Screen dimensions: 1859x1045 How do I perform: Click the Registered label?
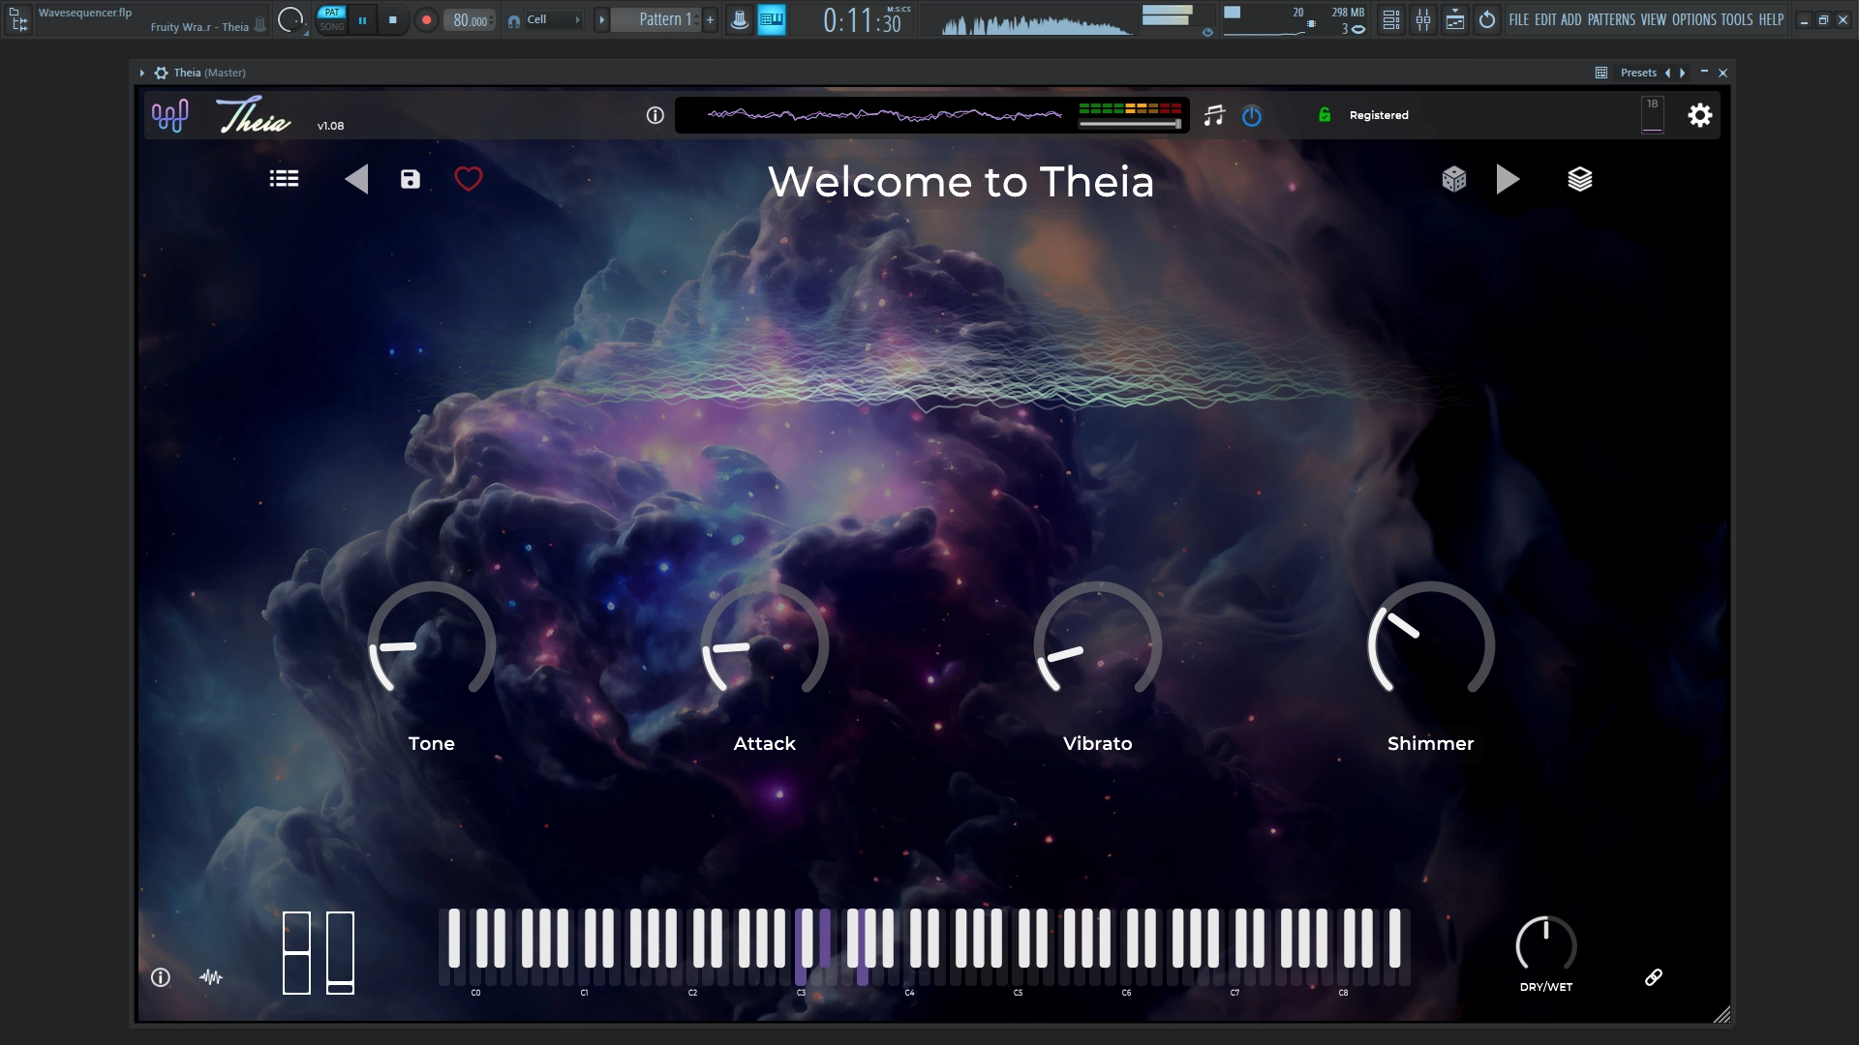pyautogui.click(x=1379, y=115)
